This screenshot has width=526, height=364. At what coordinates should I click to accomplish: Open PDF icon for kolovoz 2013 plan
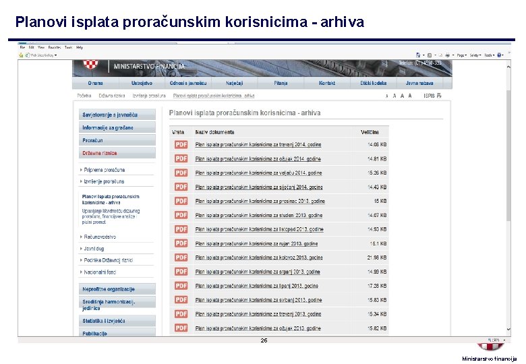click(x=181, y=257)
